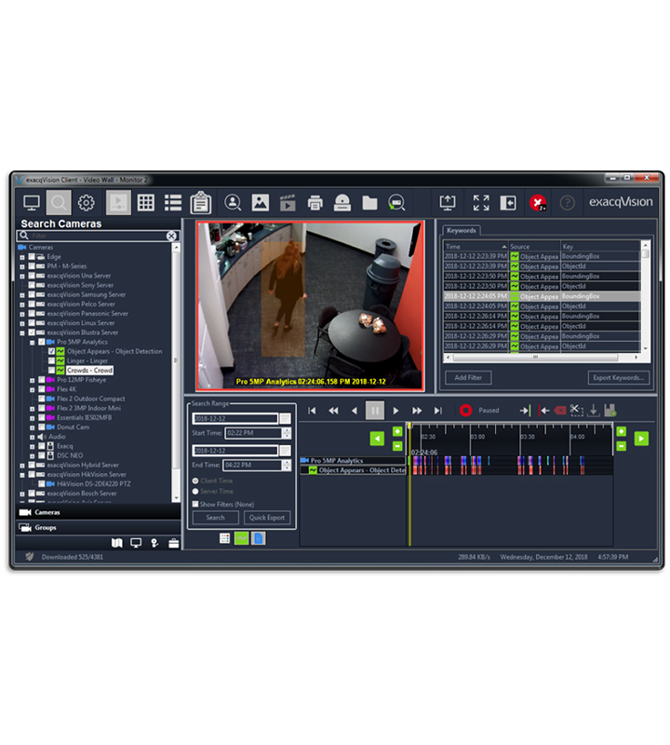Image resolution: width=670 pixels, height=745 pixels.
Task: Click the printer icon in the toolbar
Action: 315,202
